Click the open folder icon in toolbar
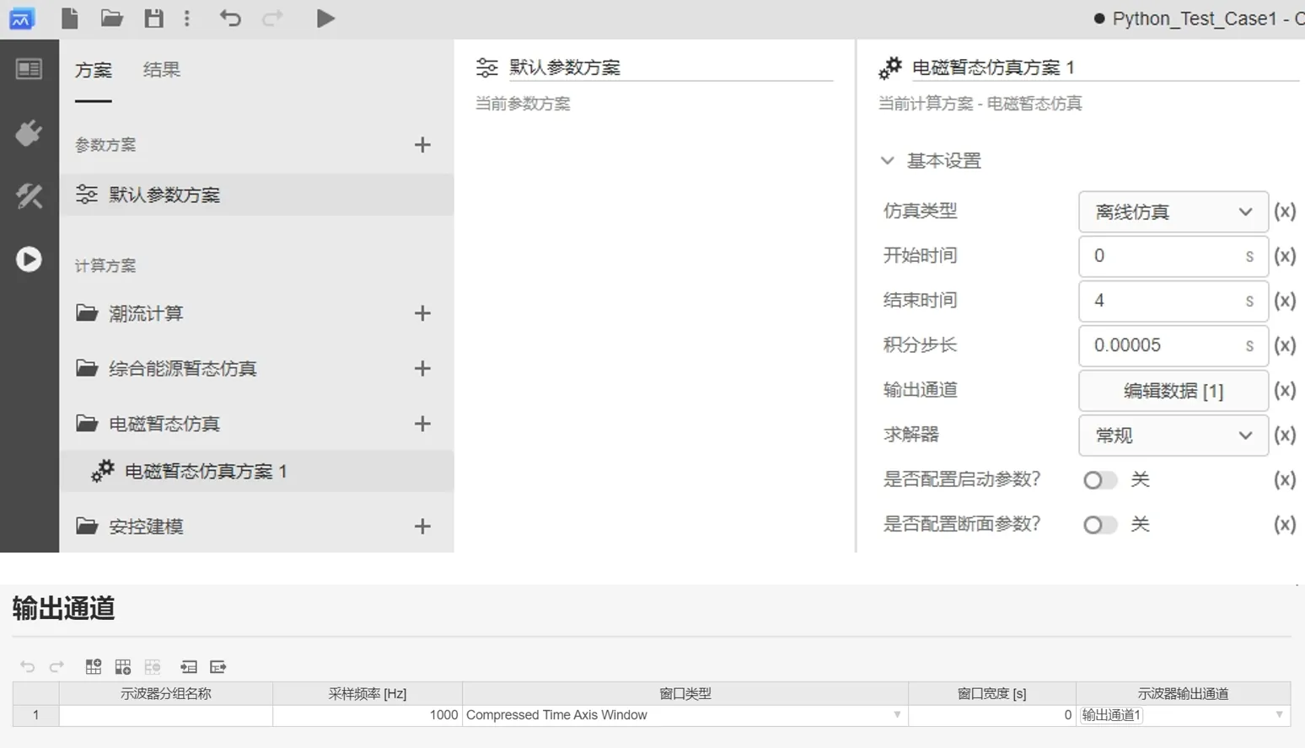Image resolution: width=1305 pixels, height=748 pixels. (111, 19)
